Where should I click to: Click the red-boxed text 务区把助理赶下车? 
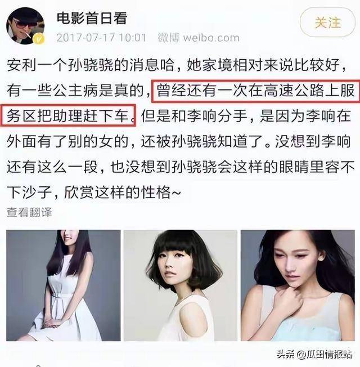tap(67, 117)
